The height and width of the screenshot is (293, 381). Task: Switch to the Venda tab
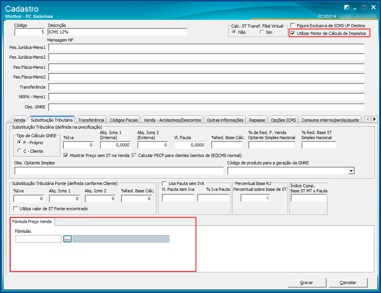(x=19, y=120)
